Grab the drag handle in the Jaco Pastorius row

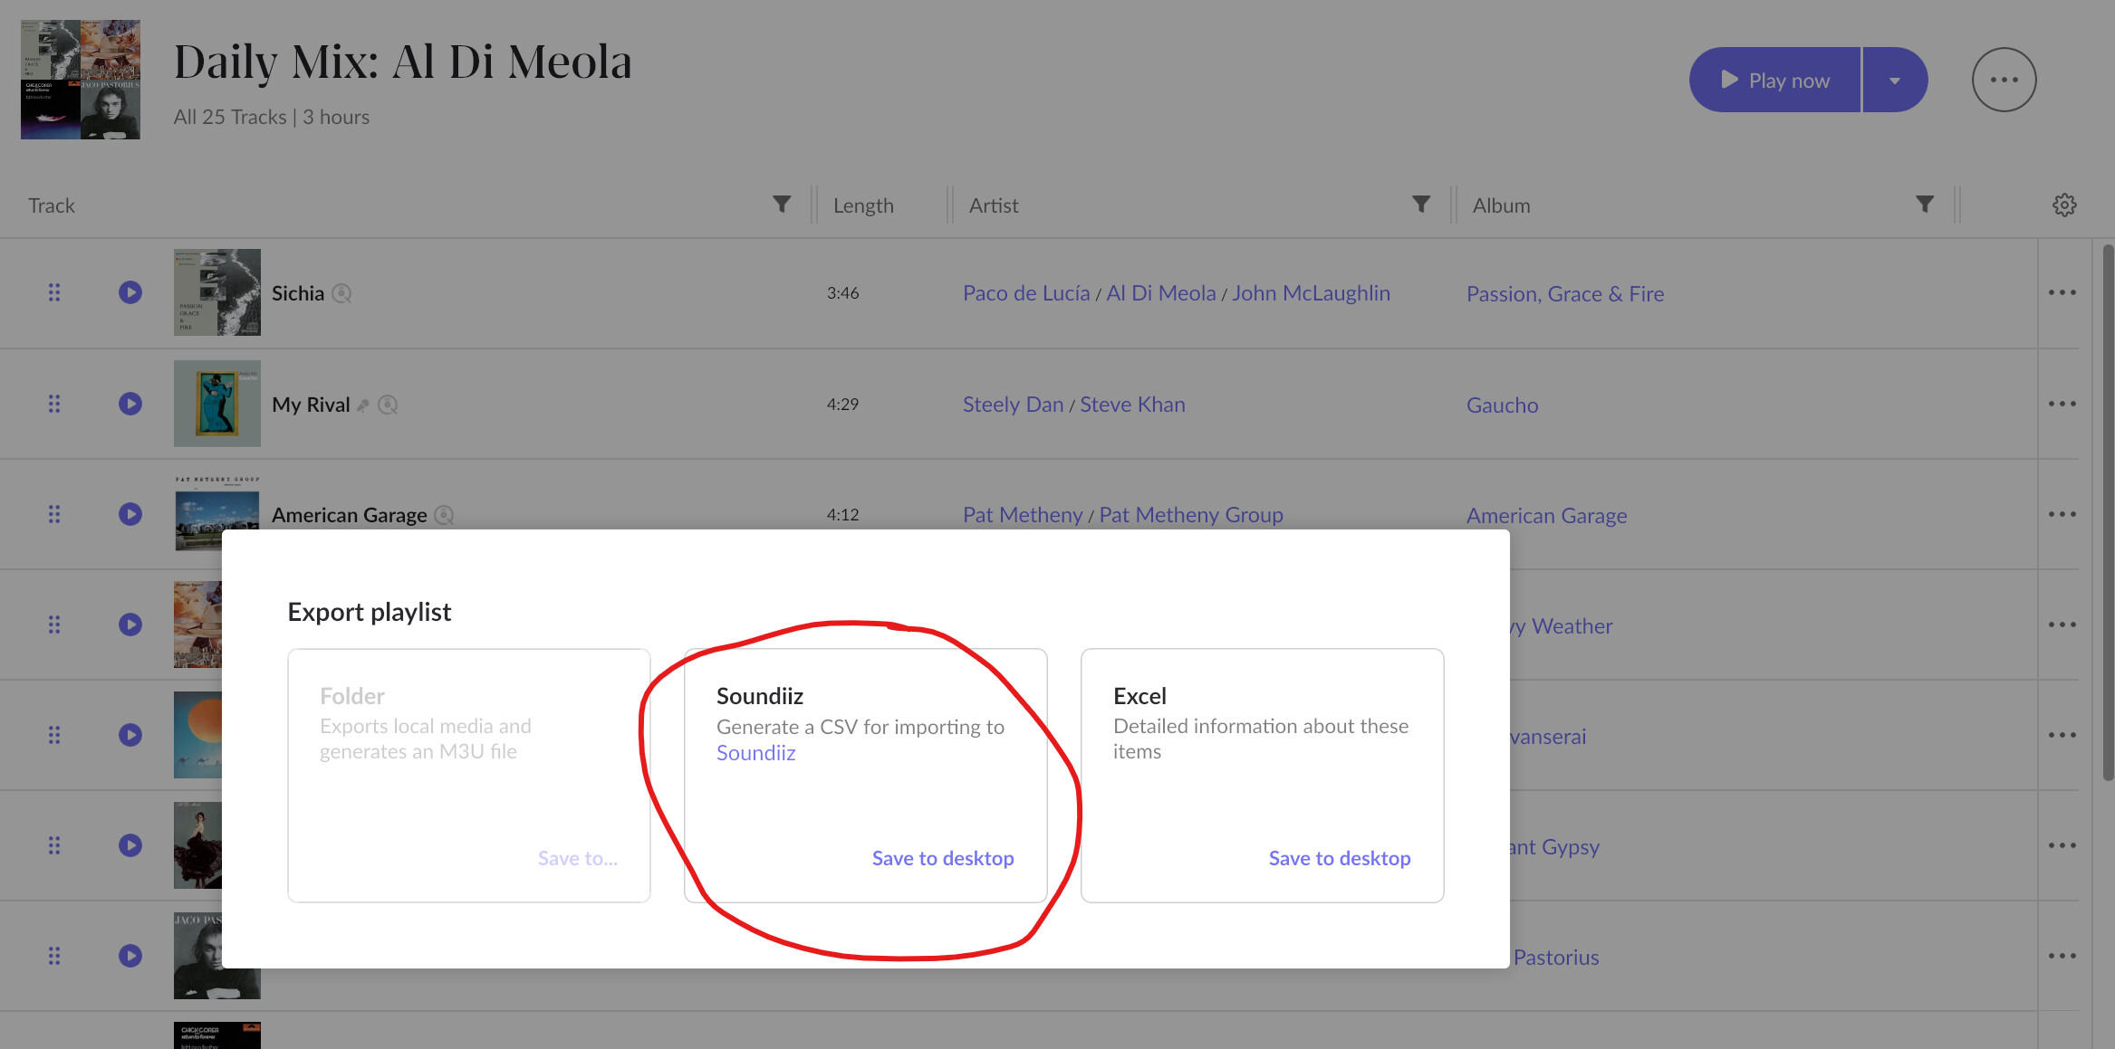point(54,956)
